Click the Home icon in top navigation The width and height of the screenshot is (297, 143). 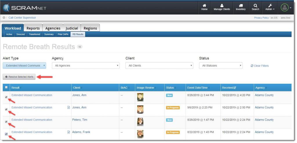point(204,6)
